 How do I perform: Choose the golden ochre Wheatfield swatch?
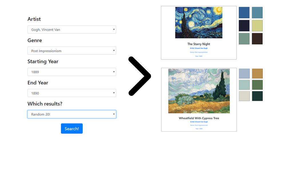[257, 74]
